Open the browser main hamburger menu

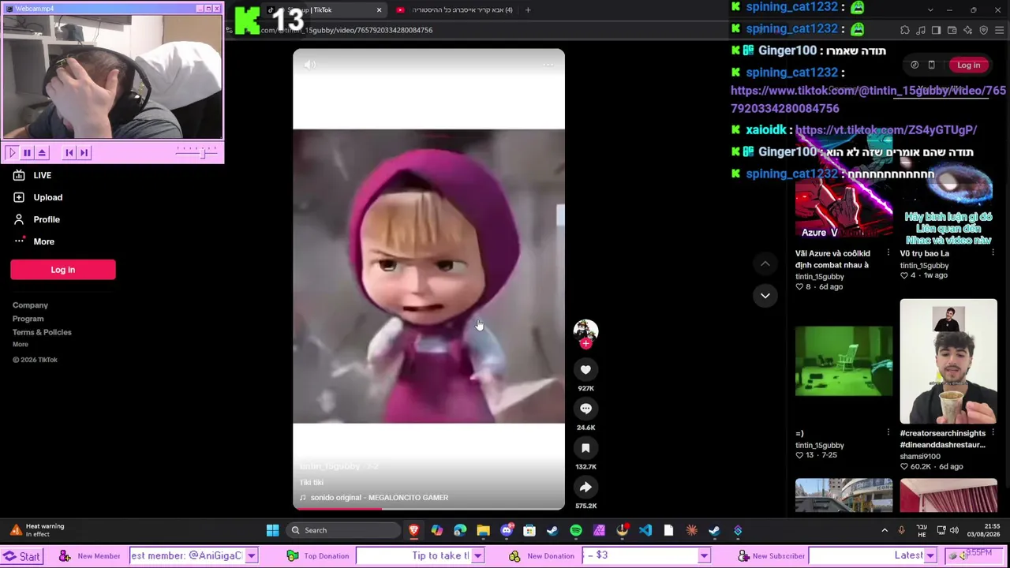tap(999, 30)
